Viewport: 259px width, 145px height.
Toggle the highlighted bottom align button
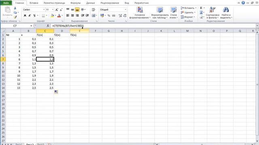pos(77,10)
